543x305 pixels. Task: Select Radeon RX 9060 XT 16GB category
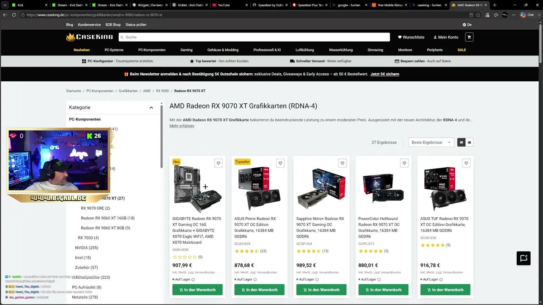coord(108,218)
